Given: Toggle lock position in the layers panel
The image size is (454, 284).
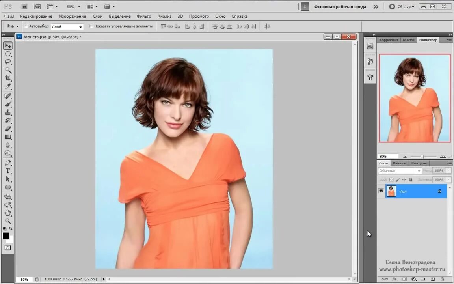Looking at the screenshot, I should coord(404,180).
